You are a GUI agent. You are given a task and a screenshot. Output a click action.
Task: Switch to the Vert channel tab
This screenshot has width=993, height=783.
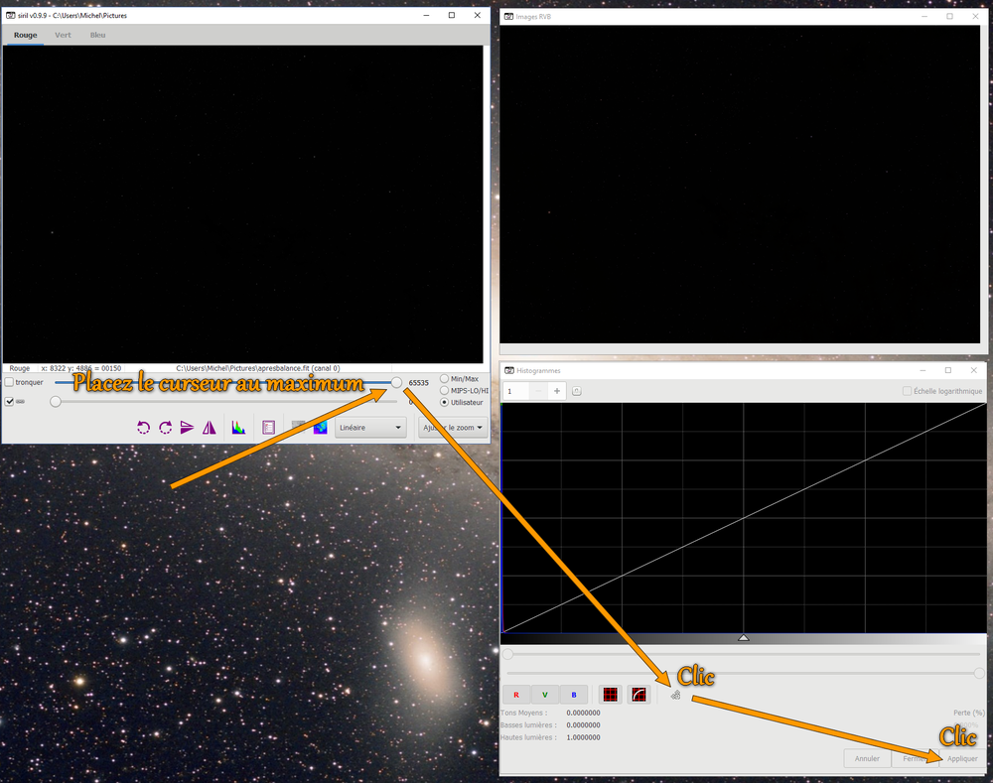click(x=63, y=35)
